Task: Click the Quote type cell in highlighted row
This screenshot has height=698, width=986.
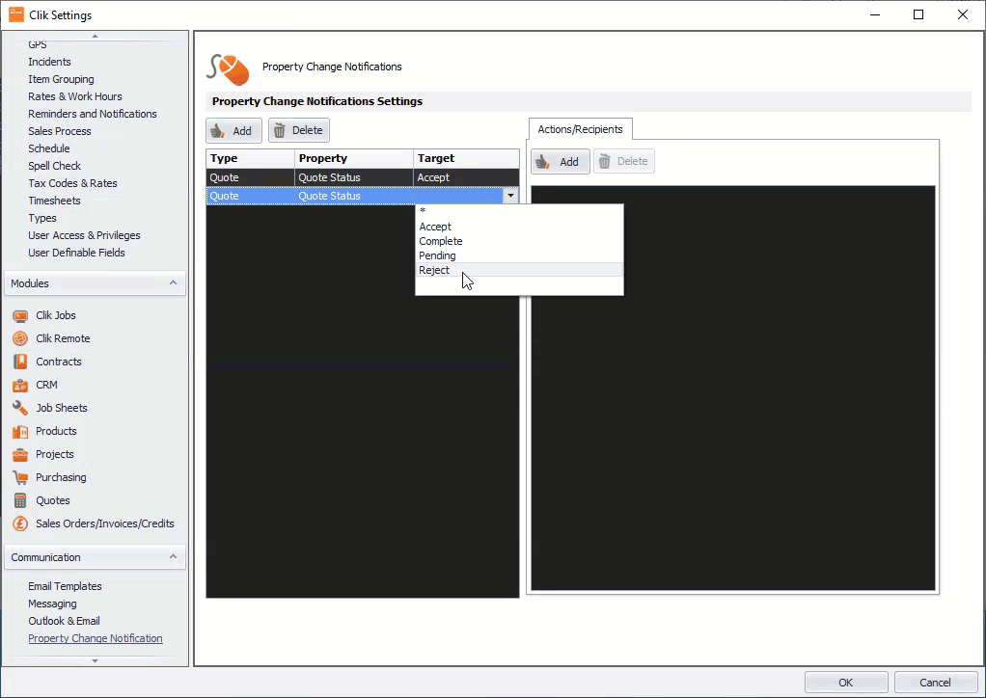Action: [250, 196]
